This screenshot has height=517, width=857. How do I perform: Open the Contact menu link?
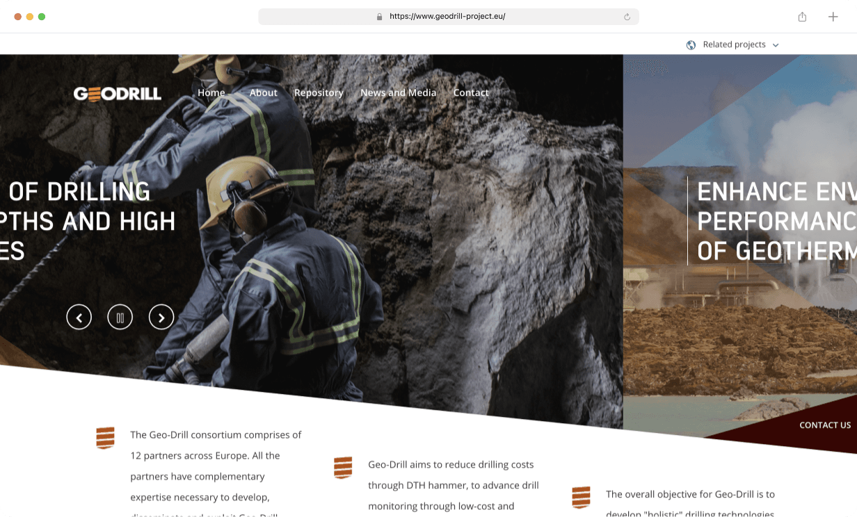[471, 92]
